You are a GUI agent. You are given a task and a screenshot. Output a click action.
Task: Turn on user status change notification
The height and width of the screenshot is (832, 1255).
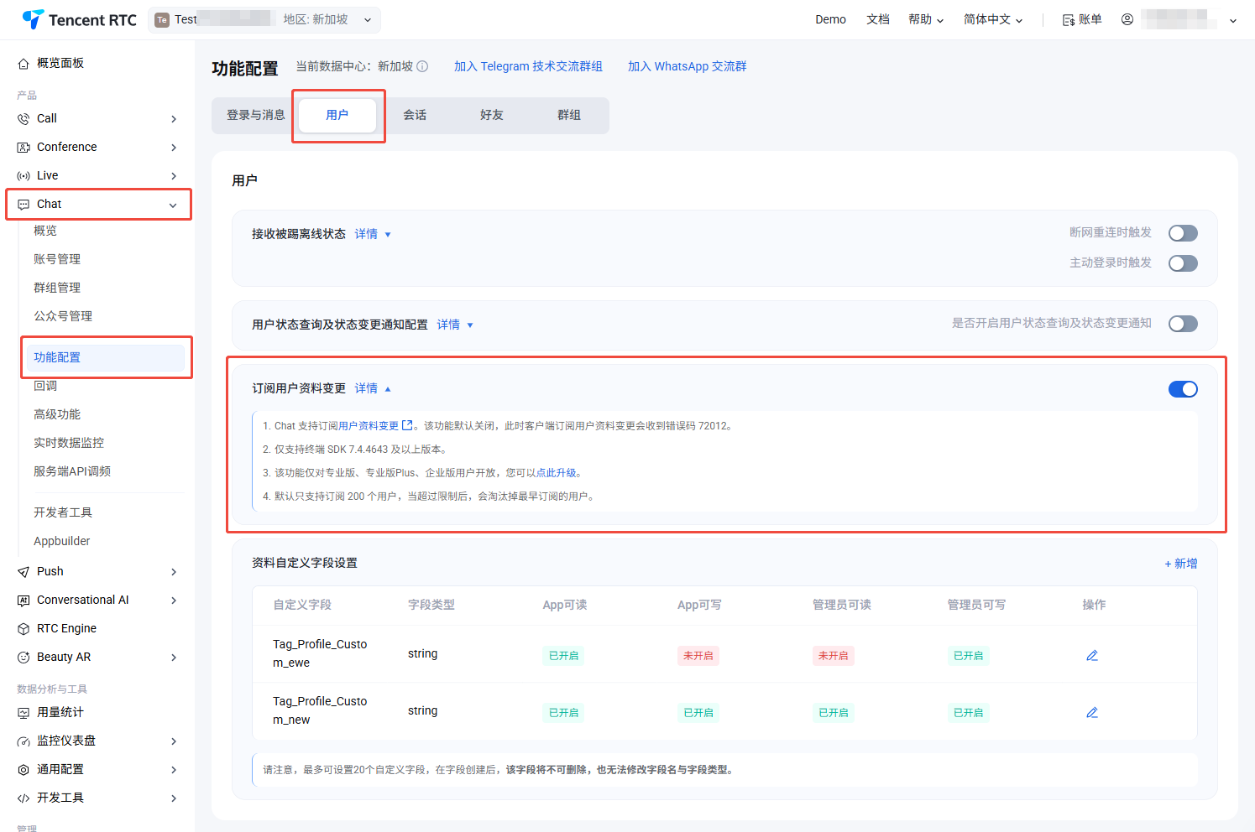click(1183, 324)
